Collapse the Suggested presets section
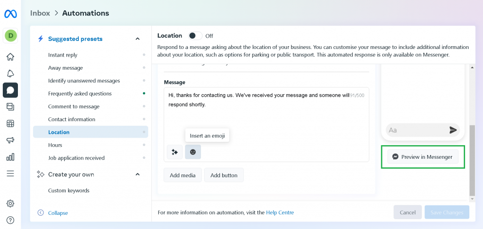483x229 pixels. click(138, 39)
